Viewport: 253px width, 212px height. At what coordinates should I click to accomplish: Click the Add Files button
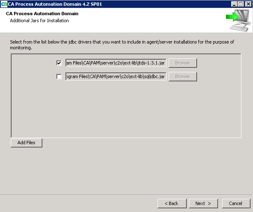coord(26,143)
